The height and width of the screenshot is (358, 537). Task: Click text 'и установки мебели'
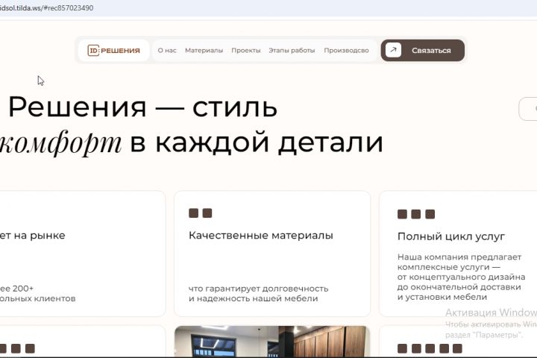pos(442,297)
